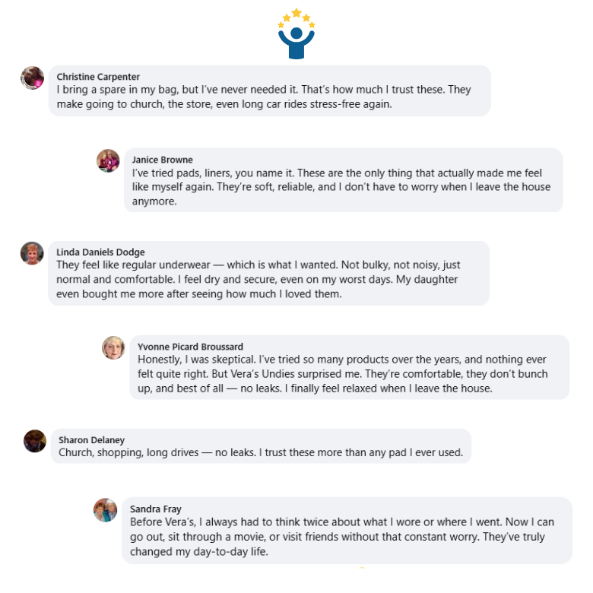Select Christine's comment about bringing a spare
This screenshot has height=593, width=593.
[264, 97]
